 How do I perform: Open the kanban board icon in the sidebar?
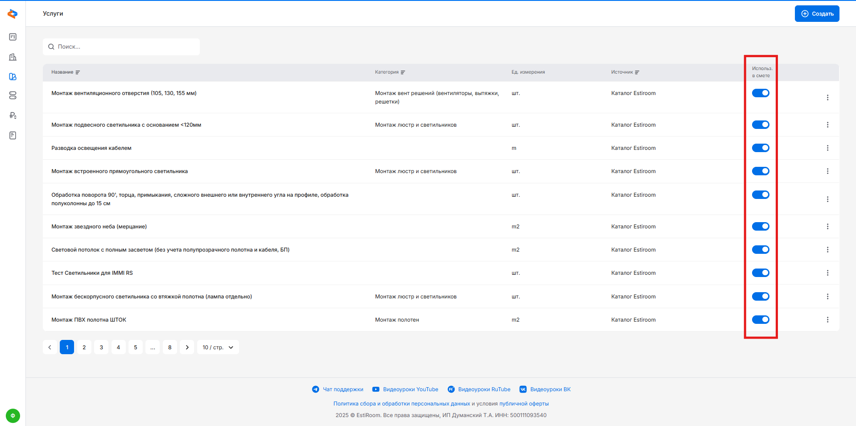pyautogui.click(x=13, y=37)
